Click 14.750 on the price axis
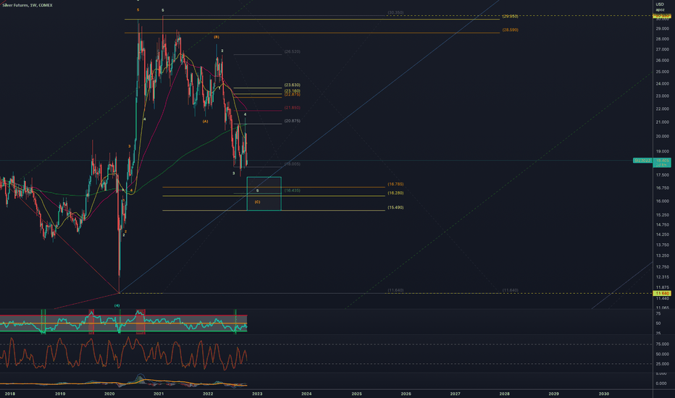This screenshot has width=675, height=398. 662,224
